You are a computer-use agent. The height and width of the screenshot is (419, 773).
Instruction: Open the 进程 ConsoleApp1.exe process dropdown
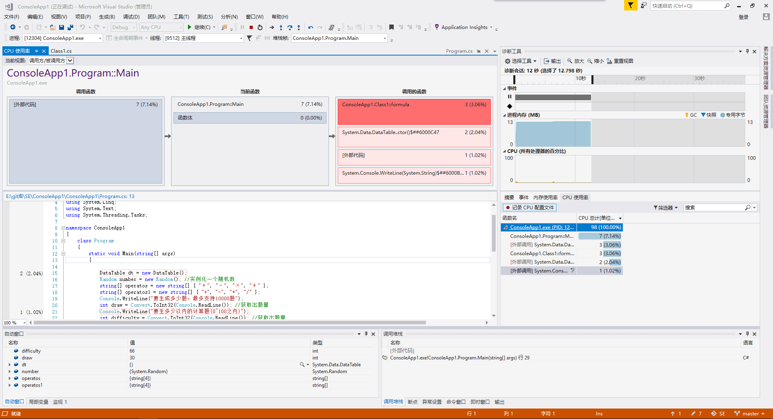point(100,38)
